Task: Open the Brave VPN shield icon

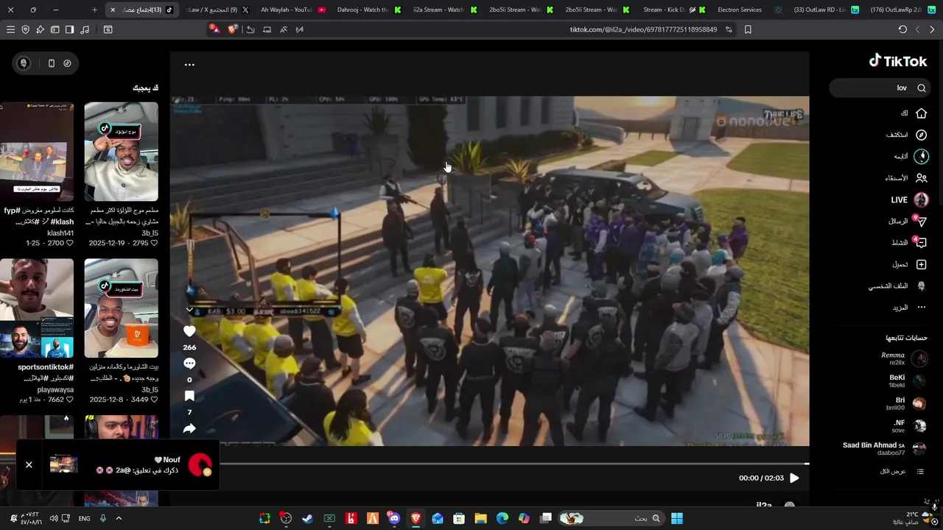Action: click(25, 29)
